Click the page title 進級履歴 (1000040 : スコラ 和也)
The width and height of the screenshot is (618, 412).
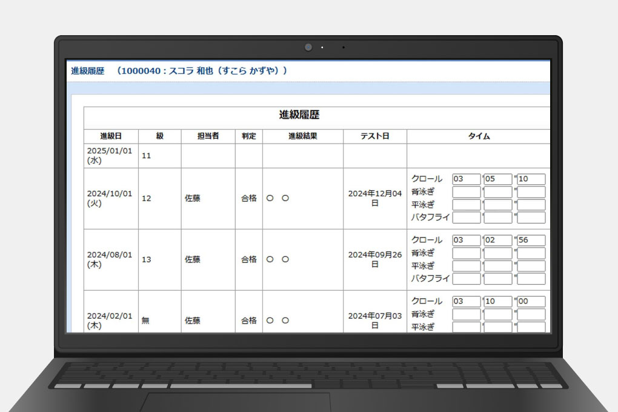point(179,71)
